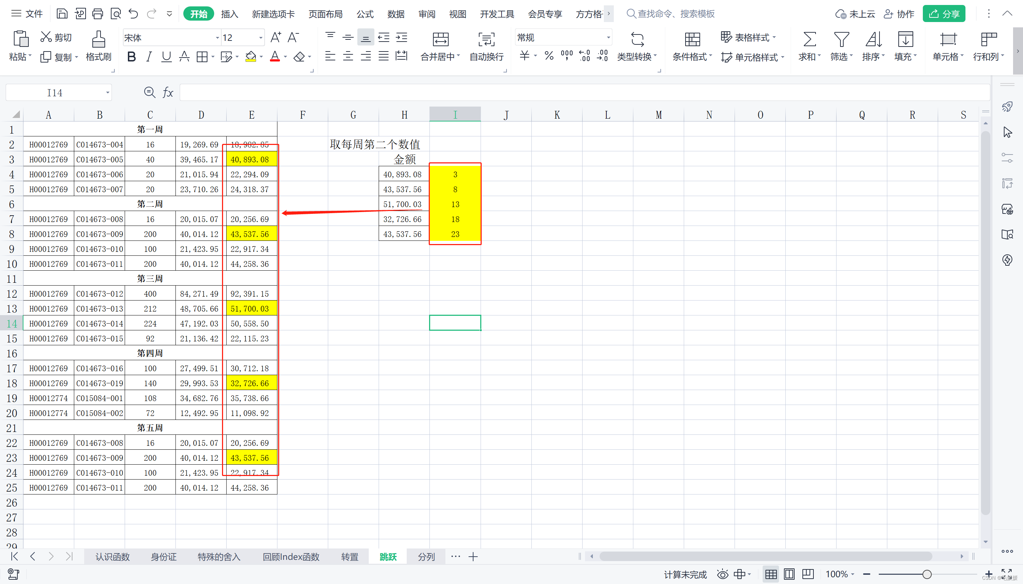Click the AutoSum (求和) icon
Image resolution: width=1023 pixels, height=584 pixels.
[809, 39]
